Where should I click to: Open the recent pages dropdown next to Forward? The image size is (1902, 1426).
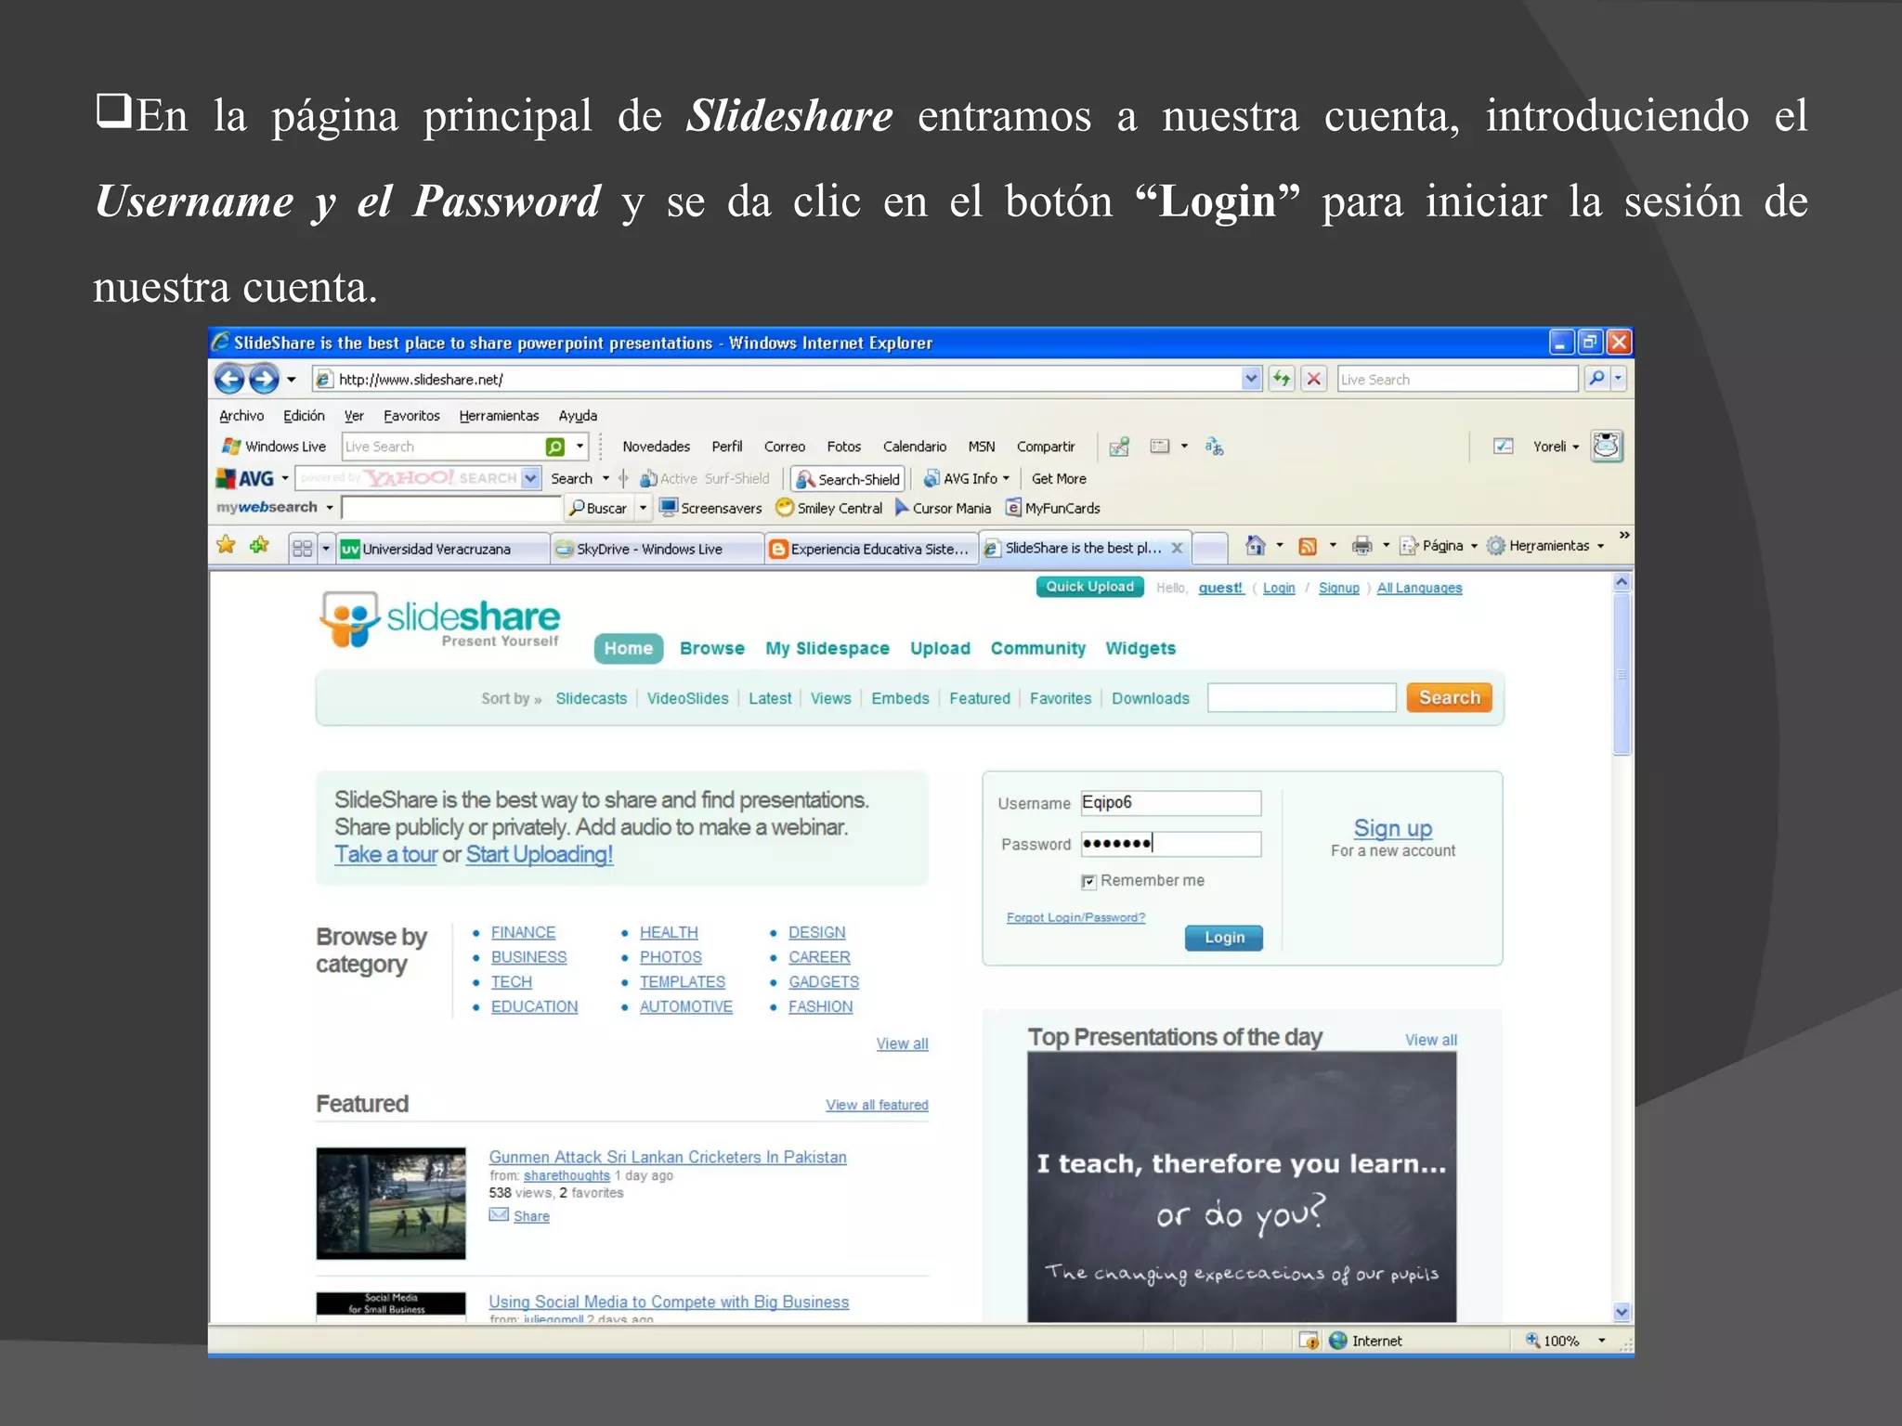[291, 379]
